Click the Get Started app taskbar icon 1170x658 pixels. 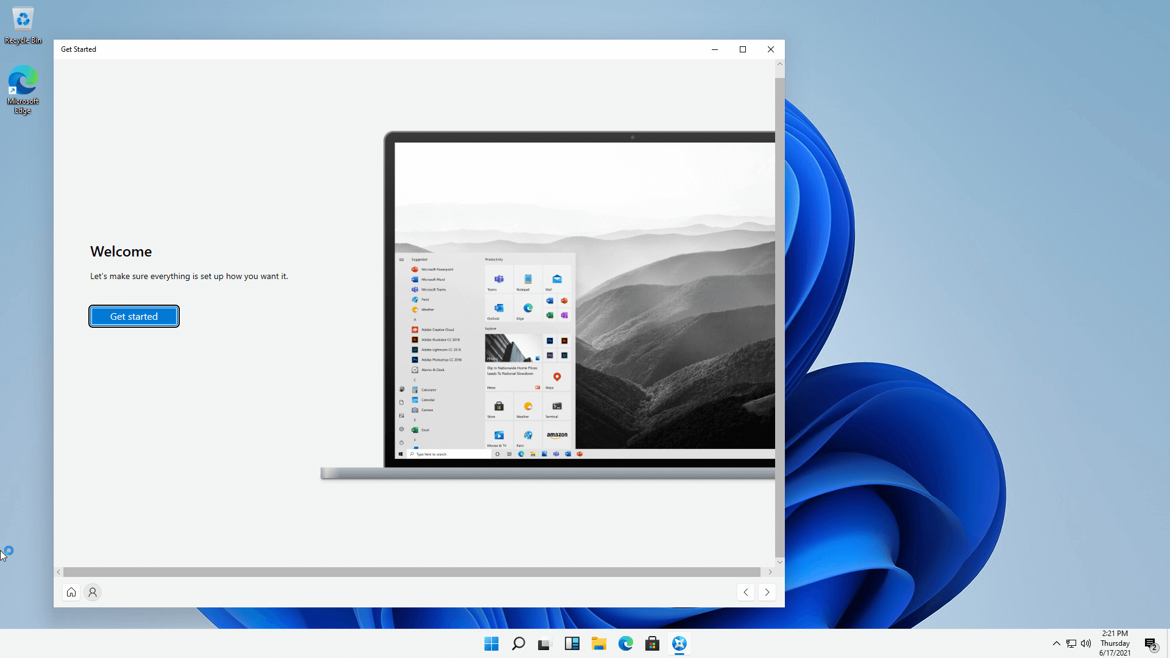[679, 643]
